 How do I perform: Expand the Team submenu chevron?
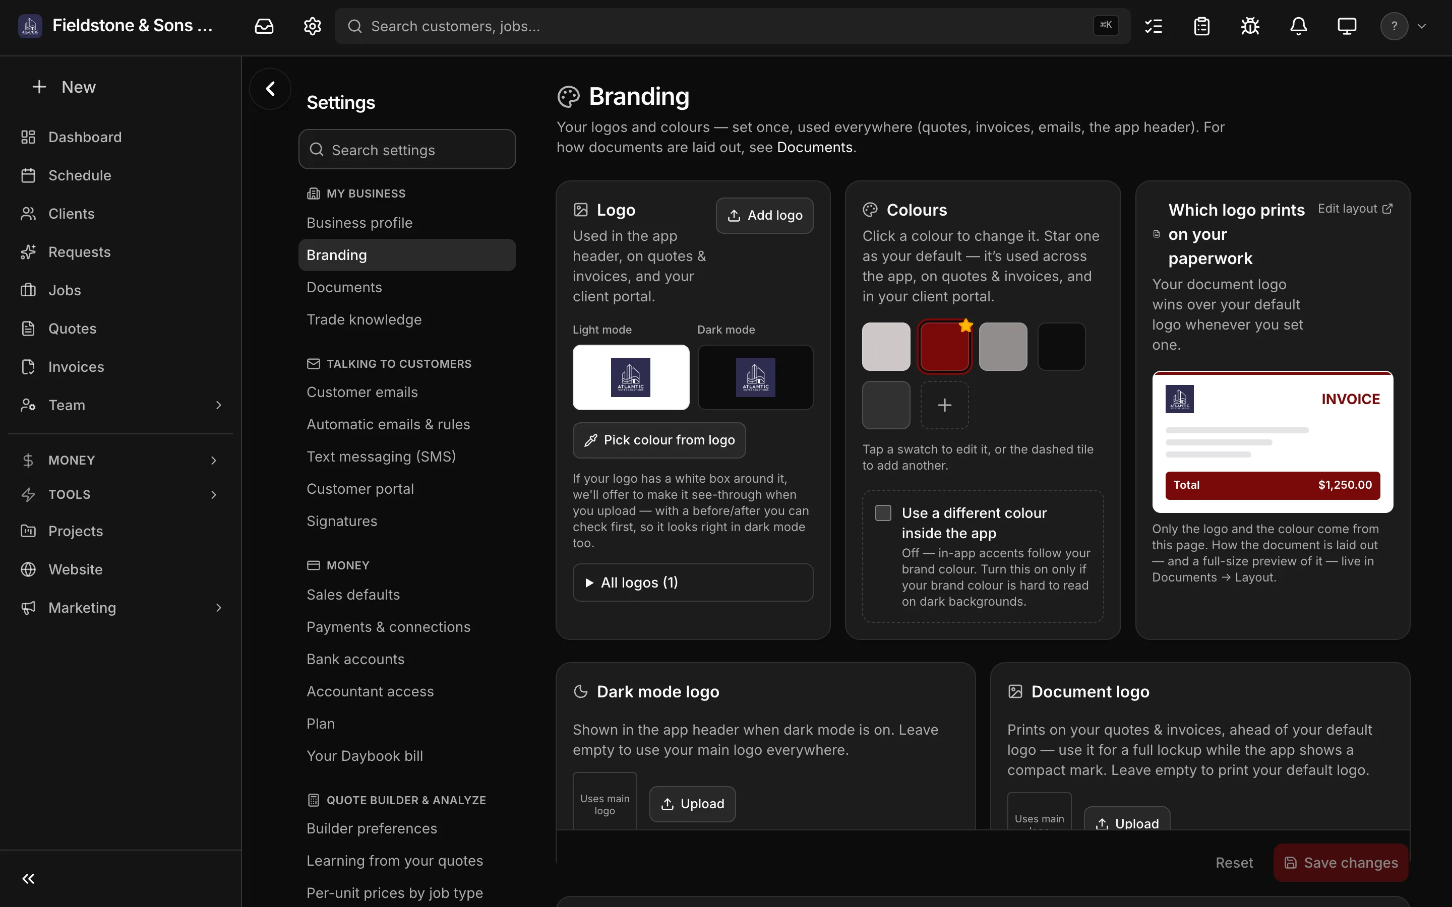point(218,406)
